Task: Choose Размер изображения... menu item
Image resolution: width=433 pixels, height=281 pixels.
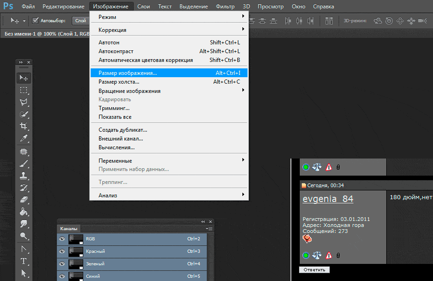Action: click(x=169, y=73)
